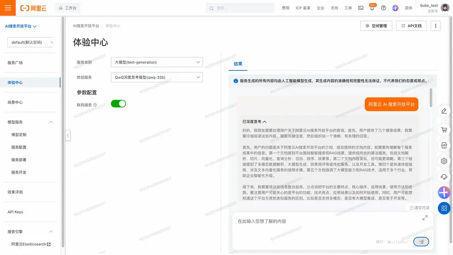Click the purple AI assistant icon in header

395,8
